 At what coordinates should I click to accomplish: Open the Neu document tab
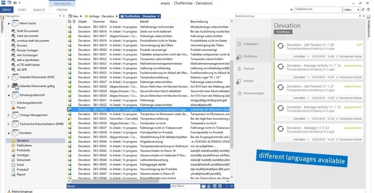pyautogui.click(x=75, y=16)
